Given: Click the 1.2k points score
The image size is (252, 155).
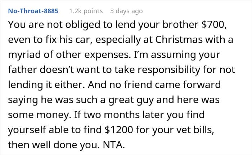Looking at the screenshot, I should coord(85,11).
